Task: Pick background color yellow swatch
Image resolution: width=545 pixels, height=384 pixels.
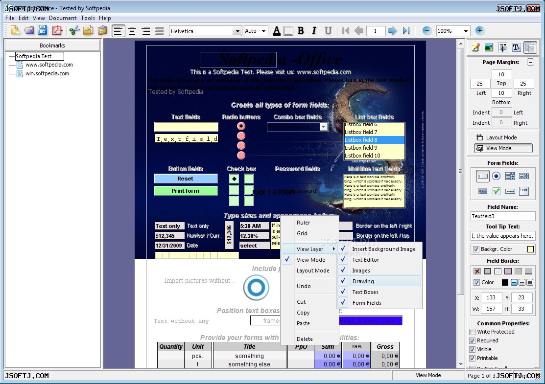Action: (x=530, y=249)
